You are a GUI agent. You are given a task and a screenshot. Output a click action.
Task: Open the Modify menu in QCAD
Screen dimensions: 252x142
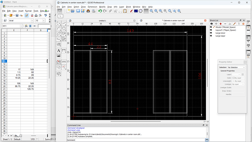[x=102, y=7]
